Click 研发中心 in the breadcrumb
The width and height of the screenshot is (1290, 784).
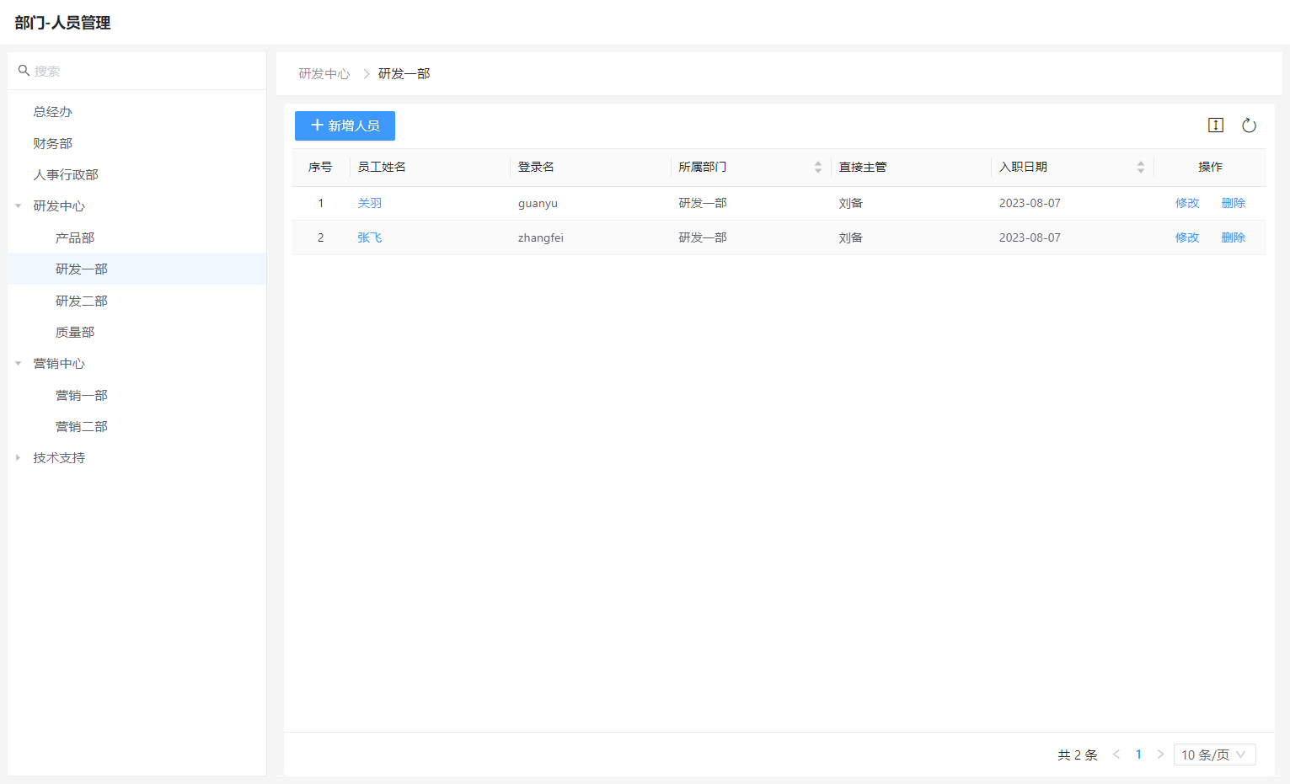tap(324, 74)
